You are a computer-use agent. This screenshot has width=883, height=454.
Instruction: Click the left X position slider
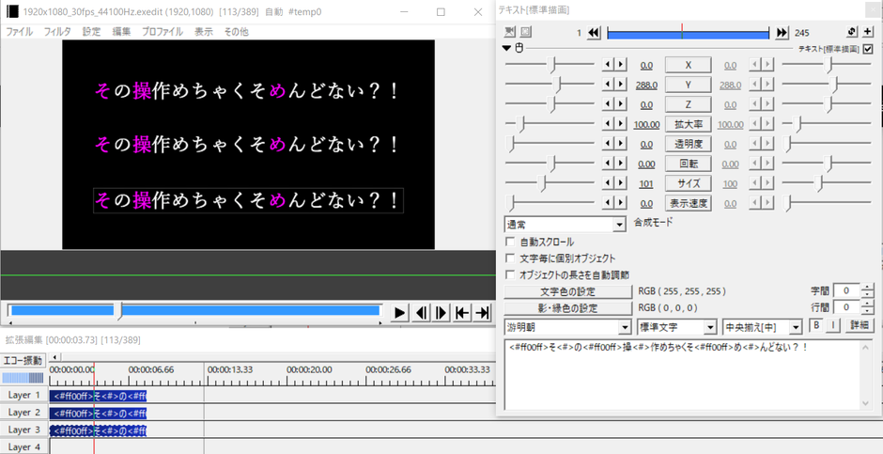point(550,66)
